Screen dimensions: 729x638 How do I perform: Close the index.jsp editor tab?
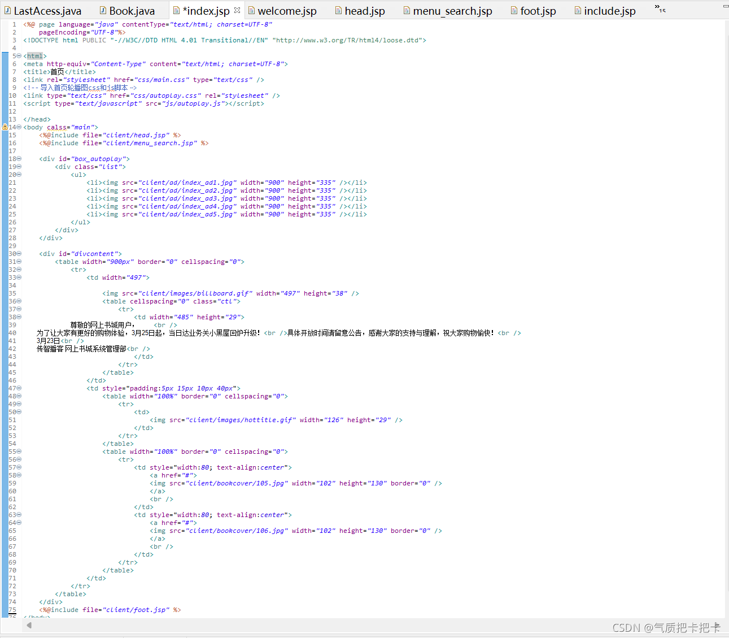coord(237,10)
